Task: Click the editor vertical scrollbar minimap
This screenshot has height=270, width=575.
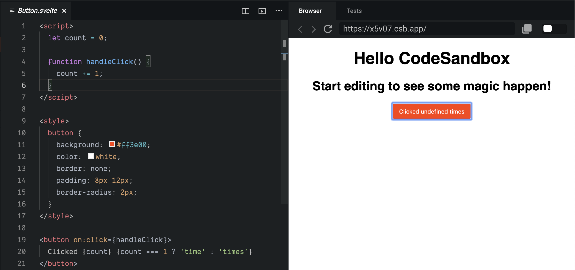Action: [x=284, y=112]
